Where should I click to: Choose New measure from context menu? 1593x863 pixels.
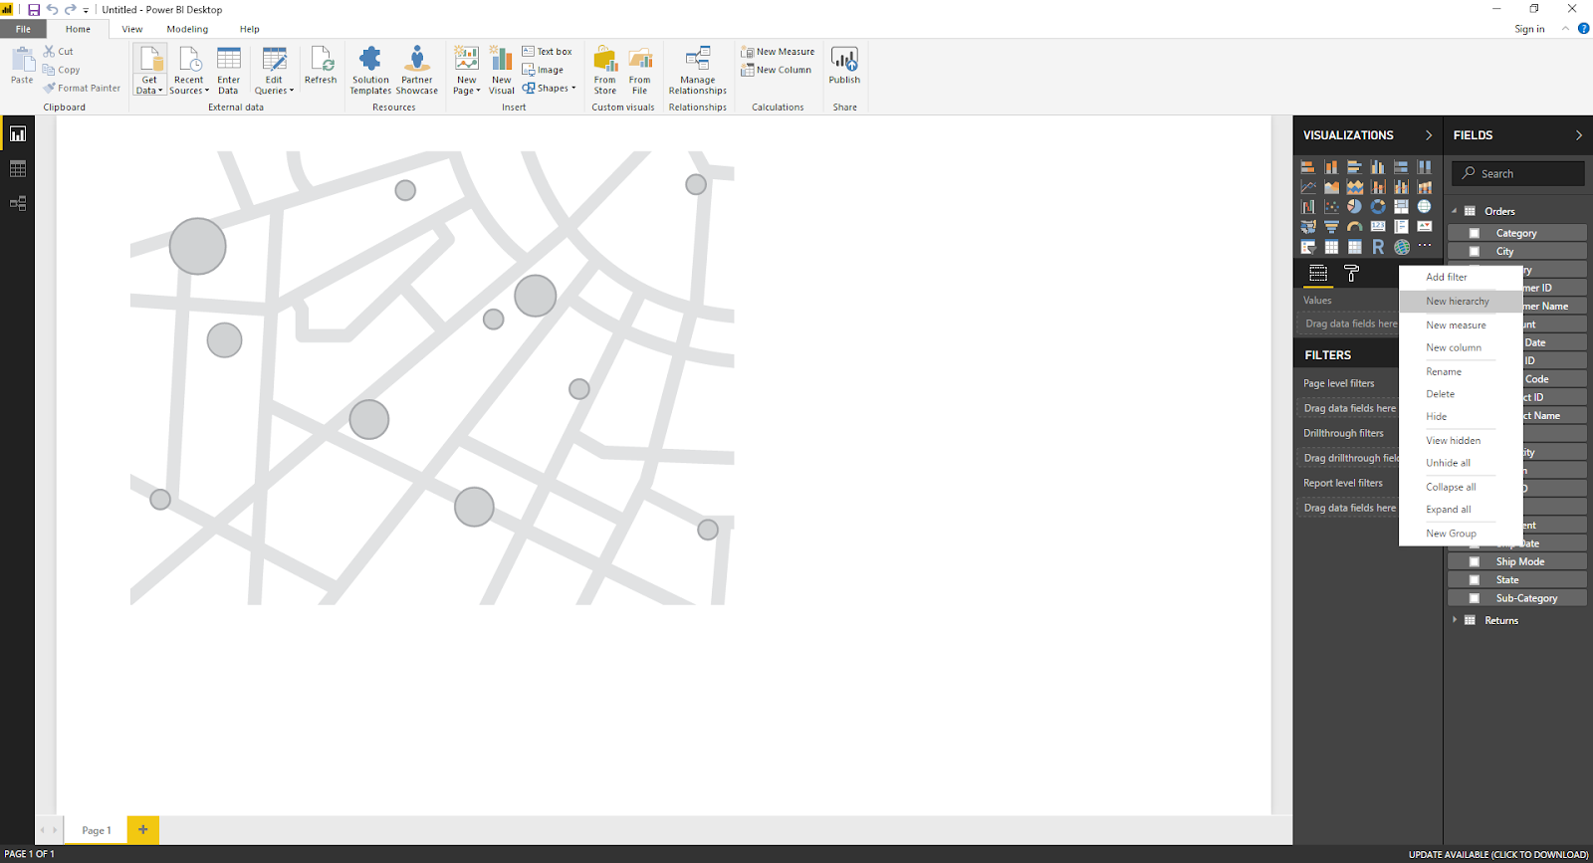(1456, 325)
